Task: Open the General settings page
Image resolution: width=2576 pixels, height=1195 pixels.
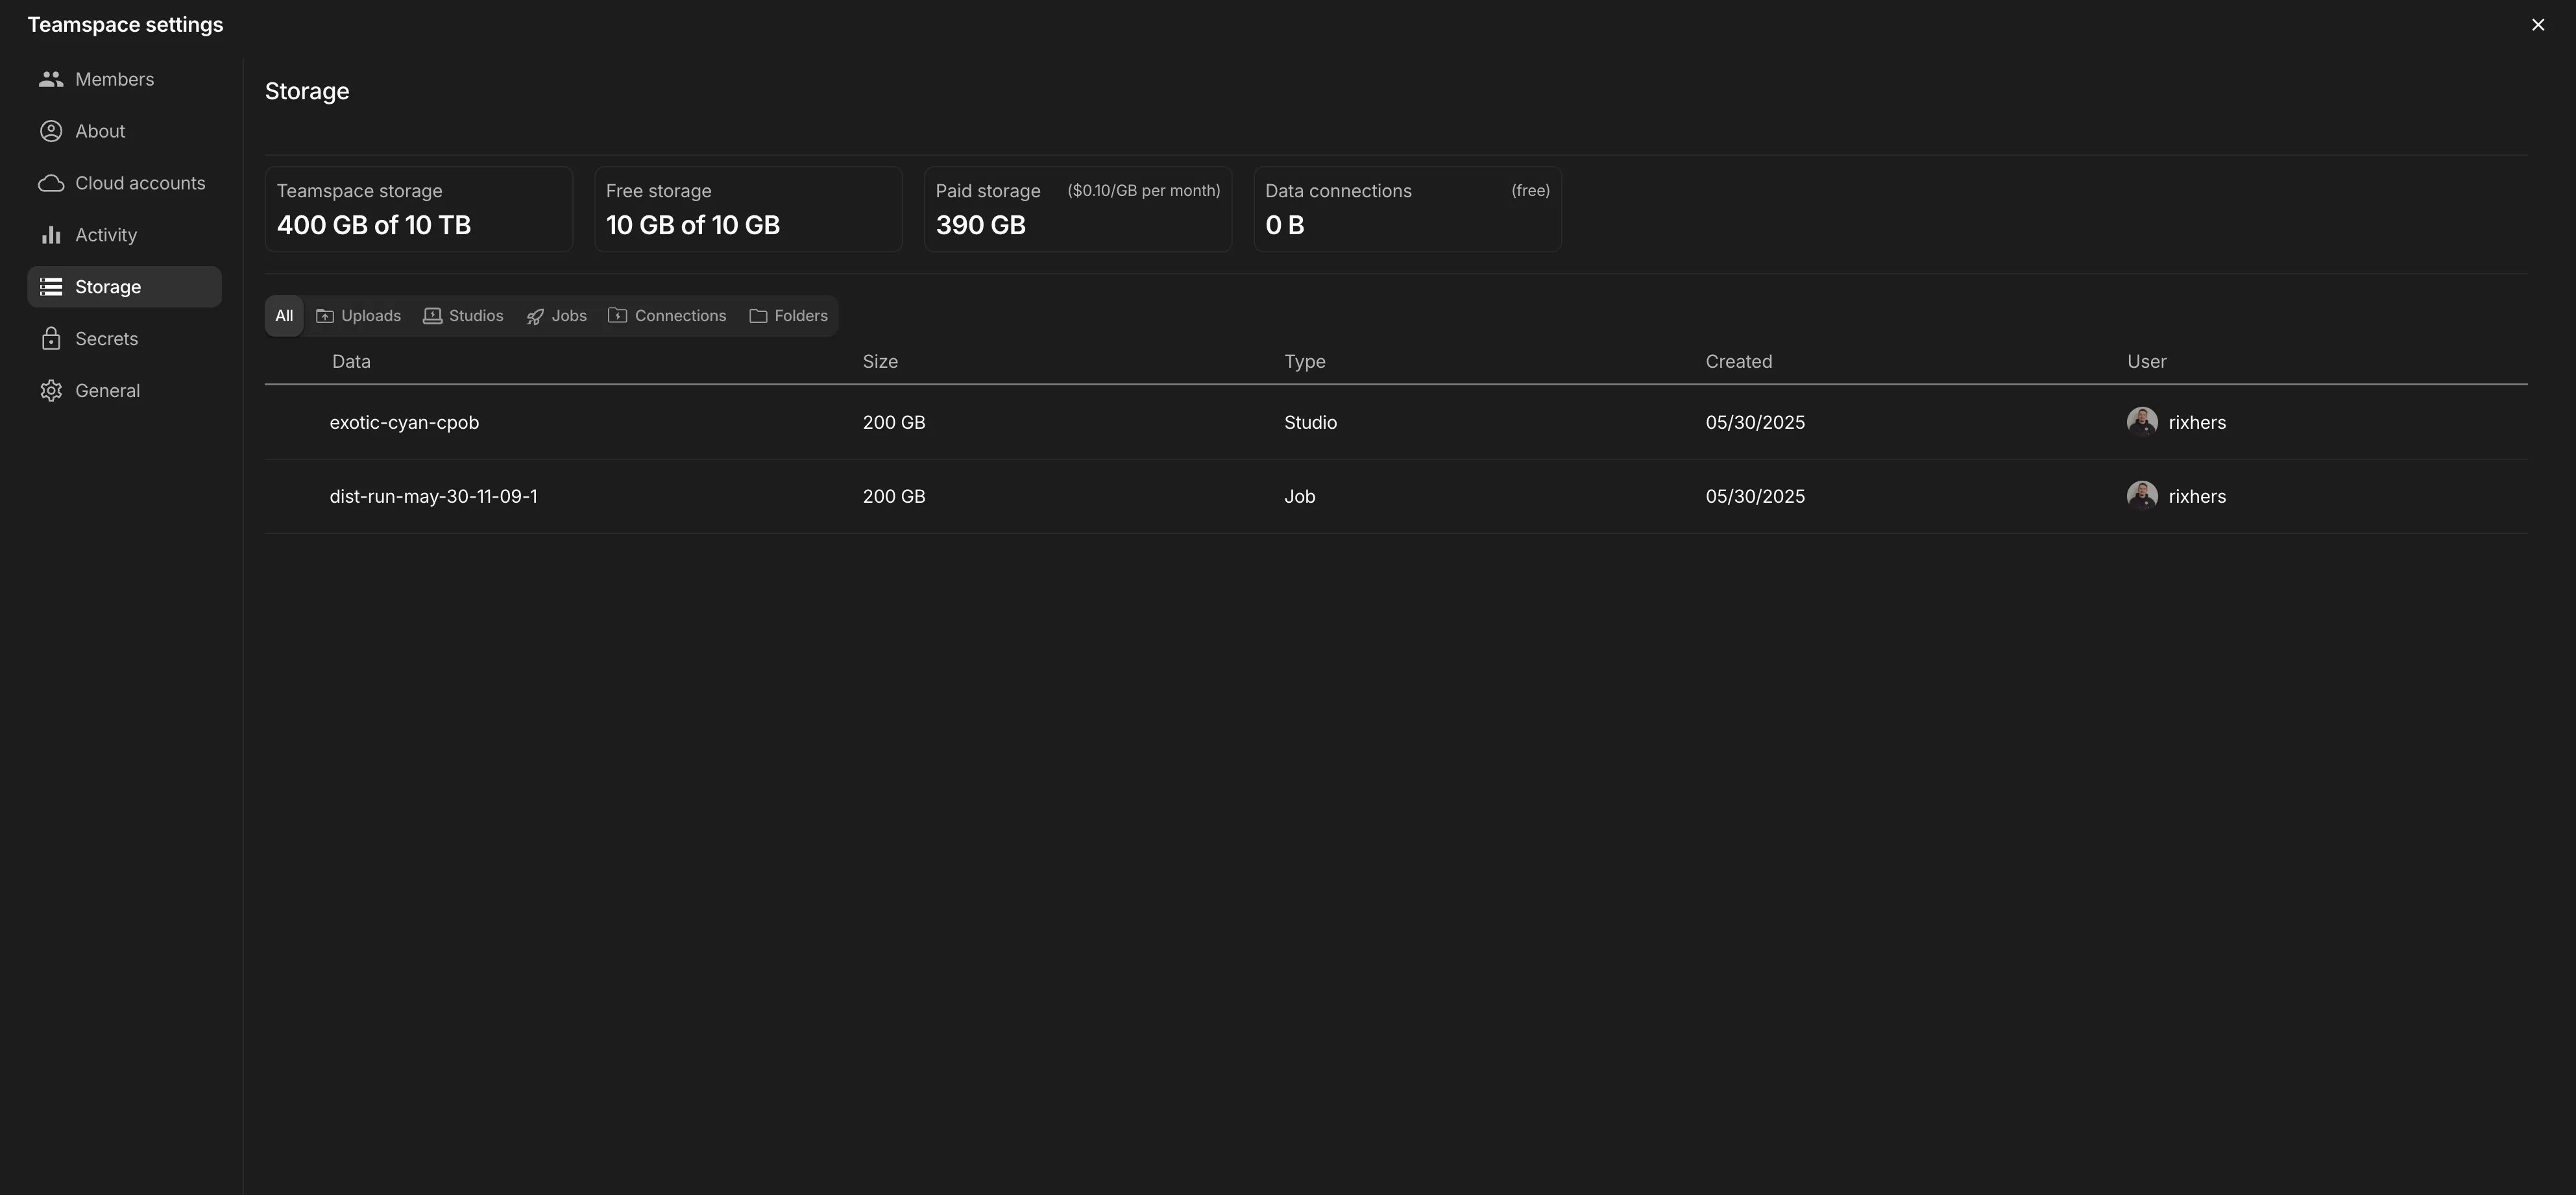Action: pos(124,391)
